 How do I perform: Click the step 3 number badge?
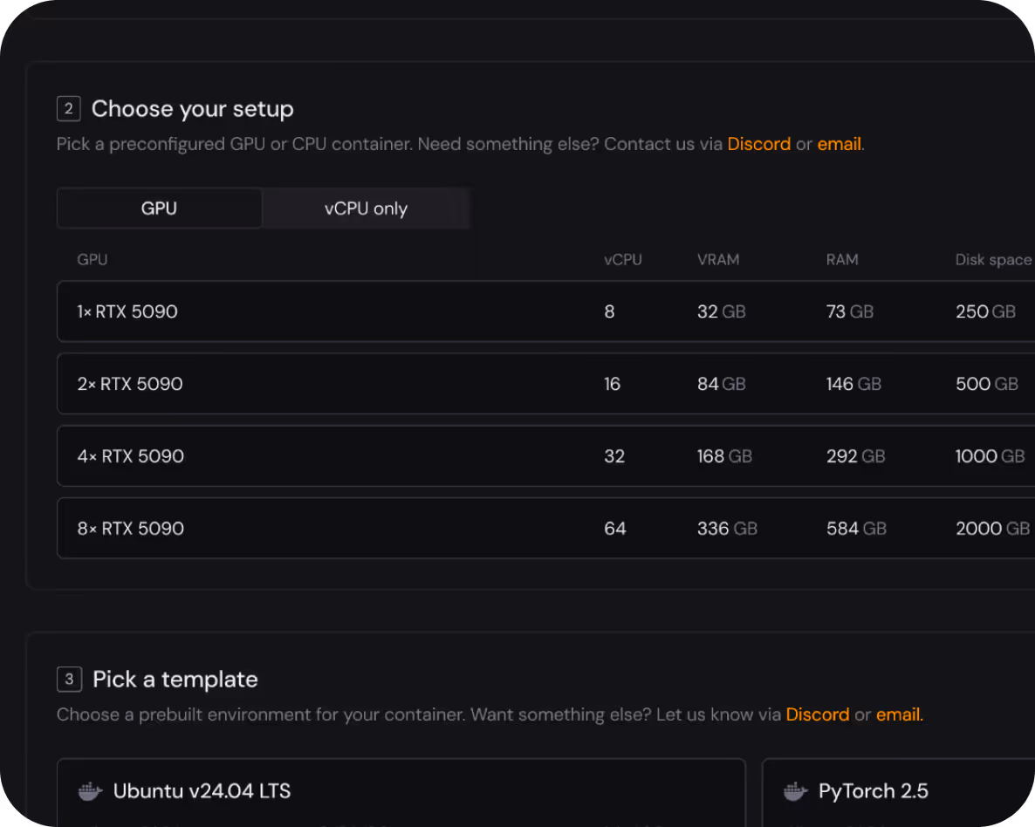coord(69,680)
